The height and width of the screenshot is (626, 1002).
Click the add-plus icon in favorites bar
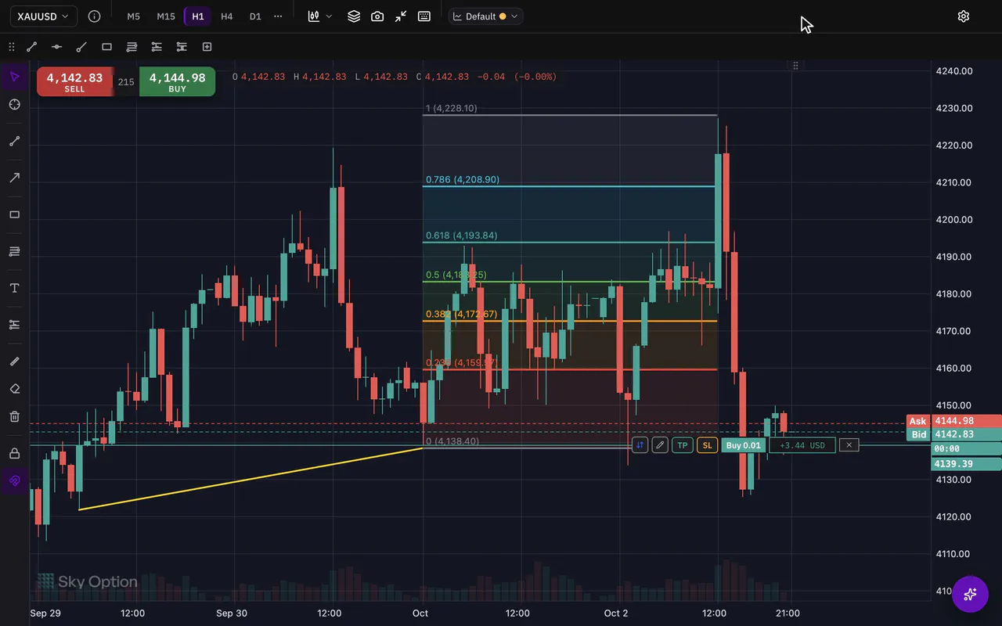[207, 47]
